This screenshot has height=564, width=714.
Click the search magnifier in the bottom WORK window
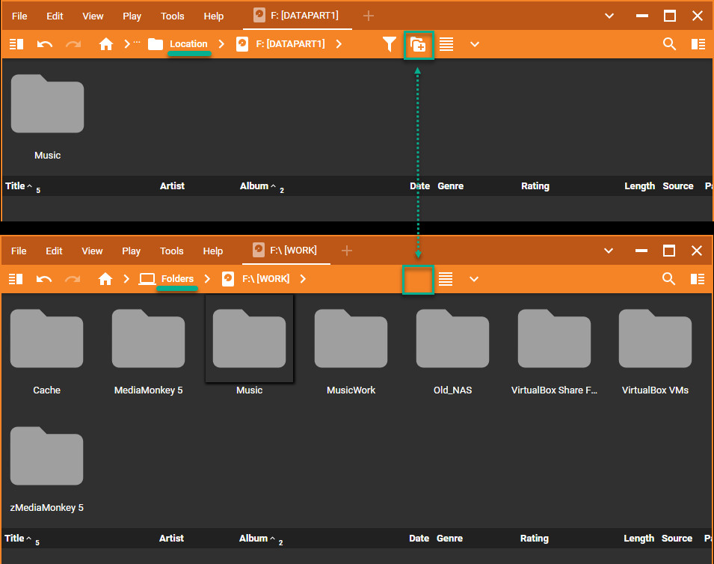tap(669, 279)
